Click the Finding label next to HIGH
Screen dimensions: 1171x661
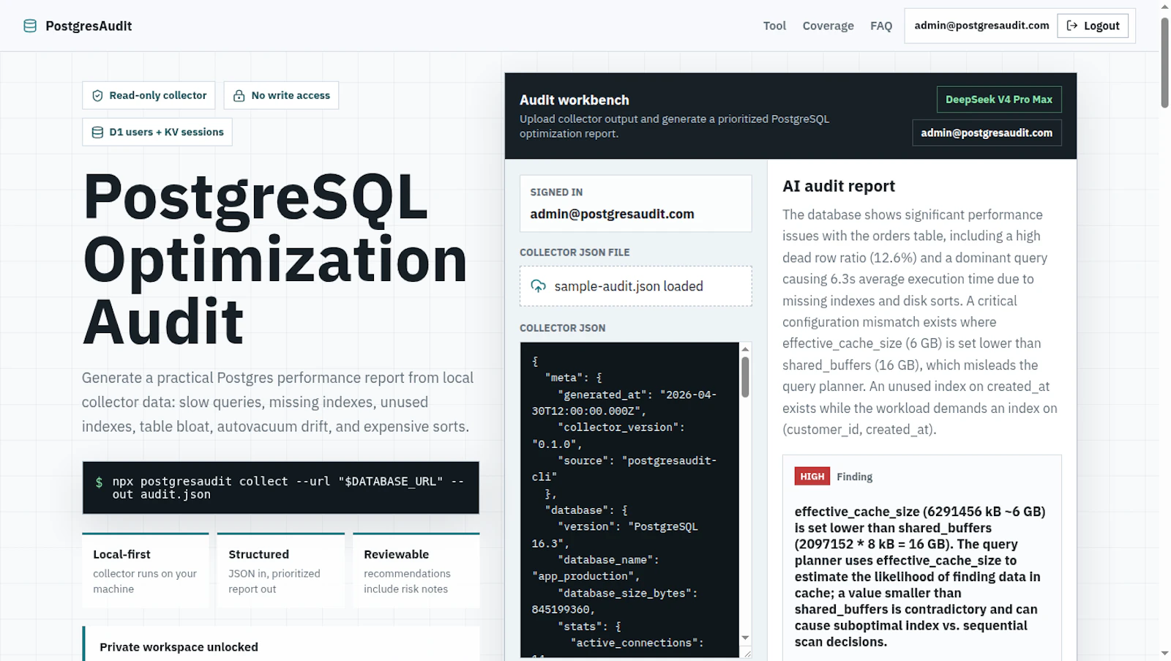(854, 477)
